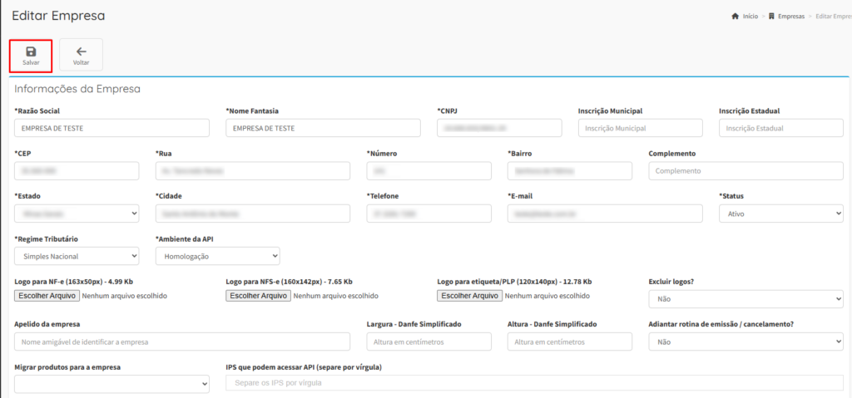Expand the Regime Tributário dropdown
Screen dimensions: 852x398
[x=77, y=256]
